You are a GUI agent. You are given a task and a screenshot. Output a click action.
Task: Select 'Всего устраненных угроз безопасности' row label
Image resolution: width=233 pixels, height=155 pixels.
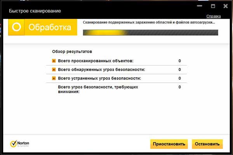pos(99,78)
